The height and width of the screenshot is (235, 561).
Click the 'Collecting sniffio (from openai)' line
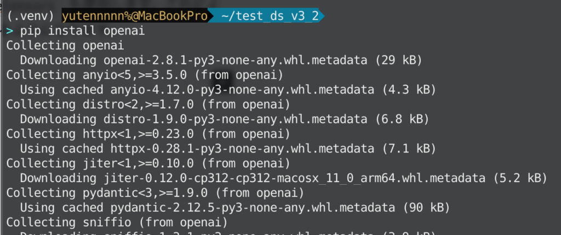116,222
